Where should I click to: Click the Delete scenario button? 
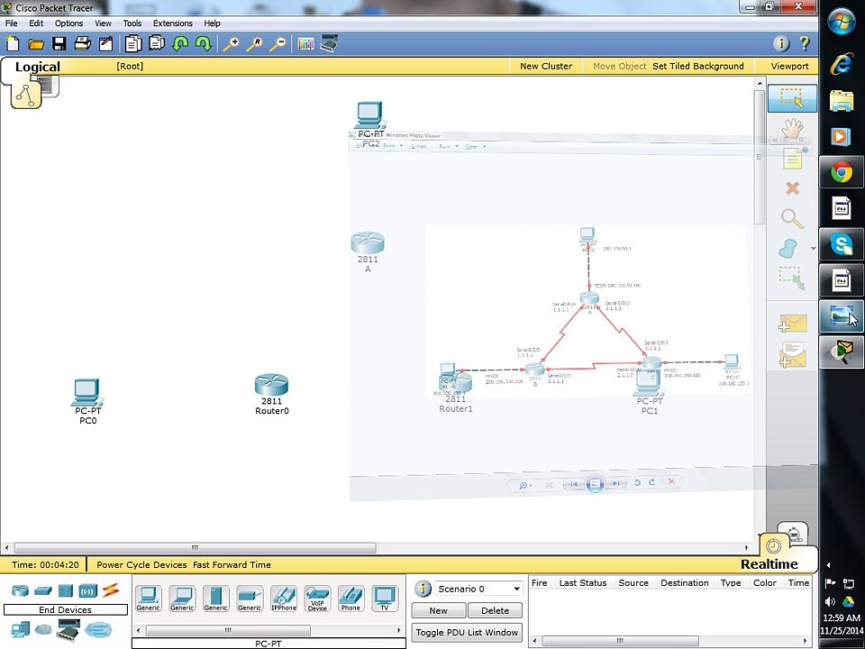pos(495,610)
